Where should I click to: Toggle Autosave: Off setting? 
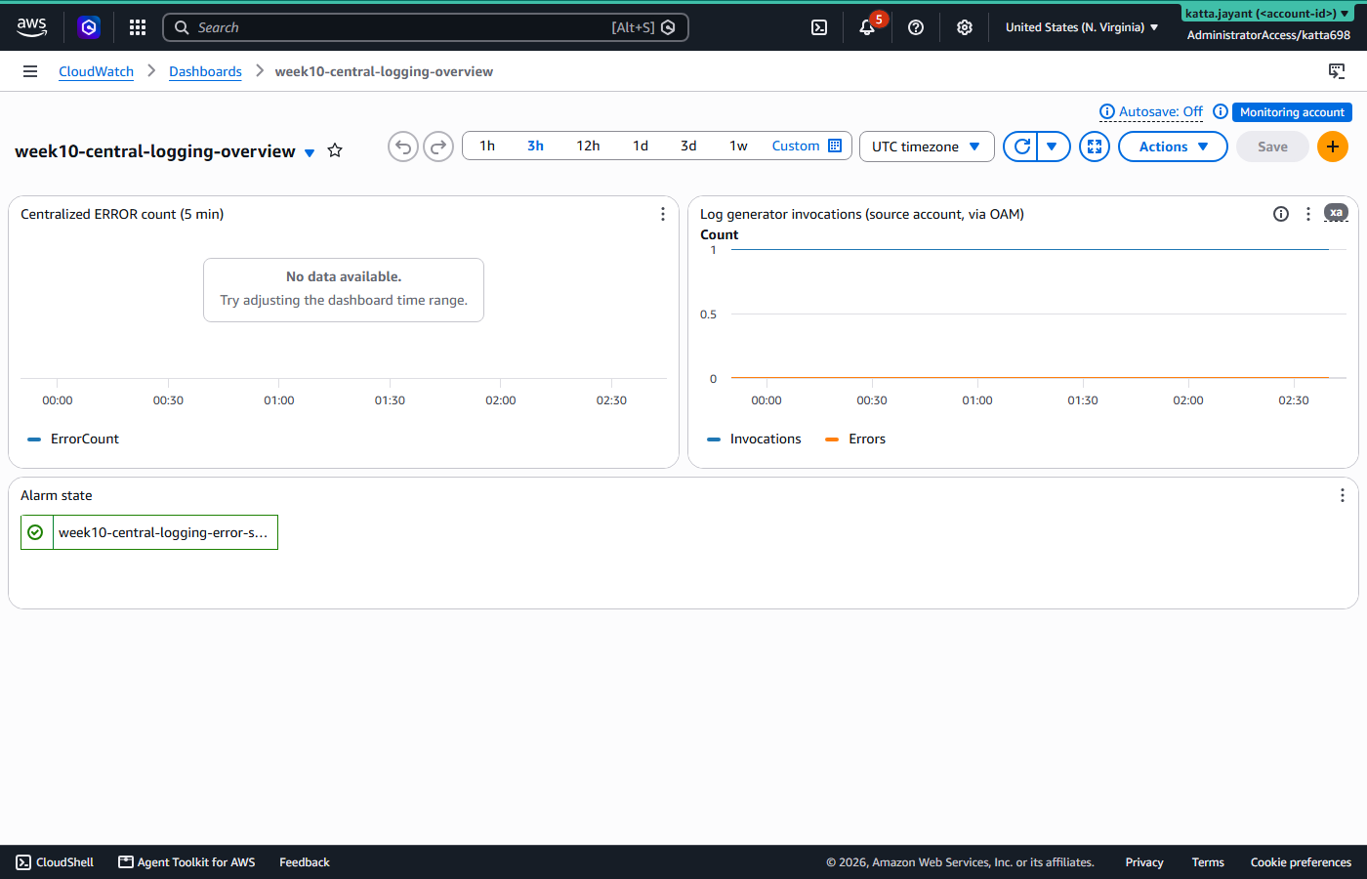click(1161, 111)
